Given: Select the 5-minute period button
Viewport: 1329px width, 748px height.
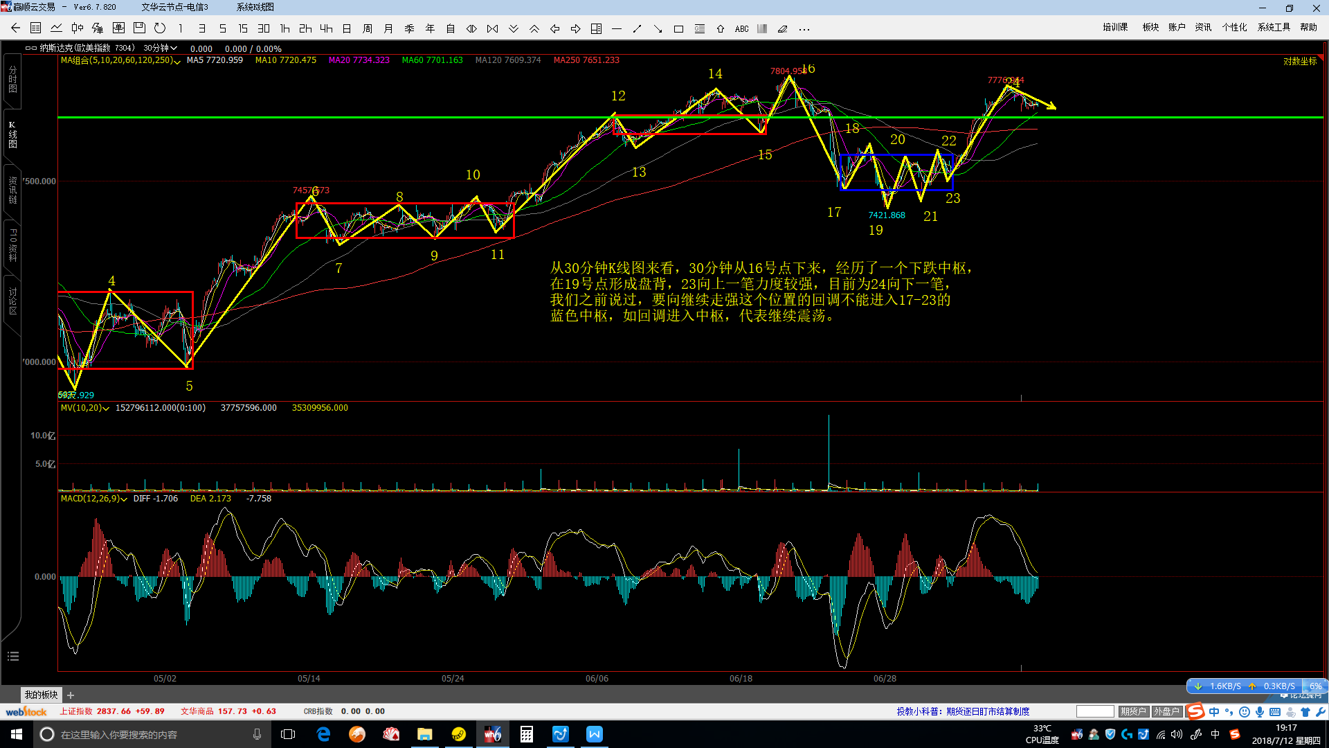Looking at the screenshot, I should [x=222, y=28].
